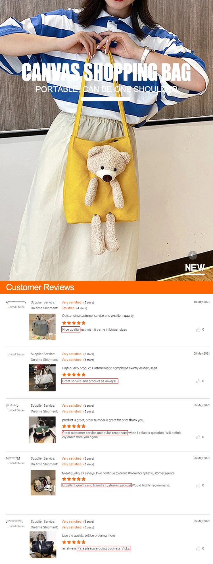Click the NEW label on banner

(195, 268)
